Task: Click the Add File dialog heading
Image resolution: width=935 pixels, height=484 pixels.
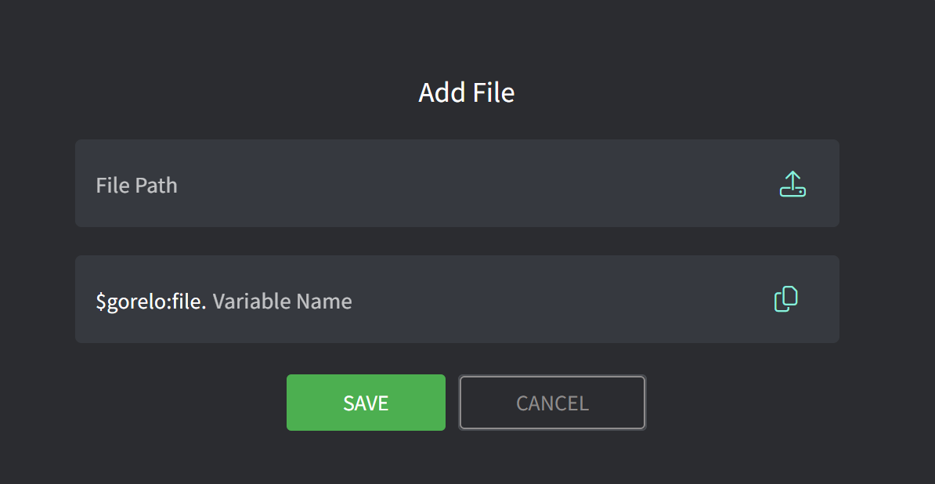Action: [x=466, y=92]
